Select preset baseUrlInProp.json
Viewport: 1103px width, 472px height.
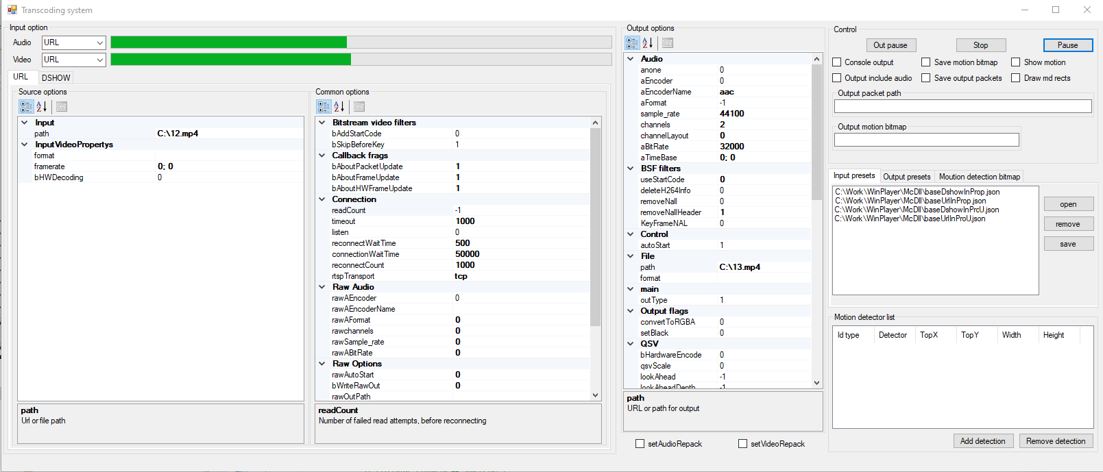(x=910, y=201)
